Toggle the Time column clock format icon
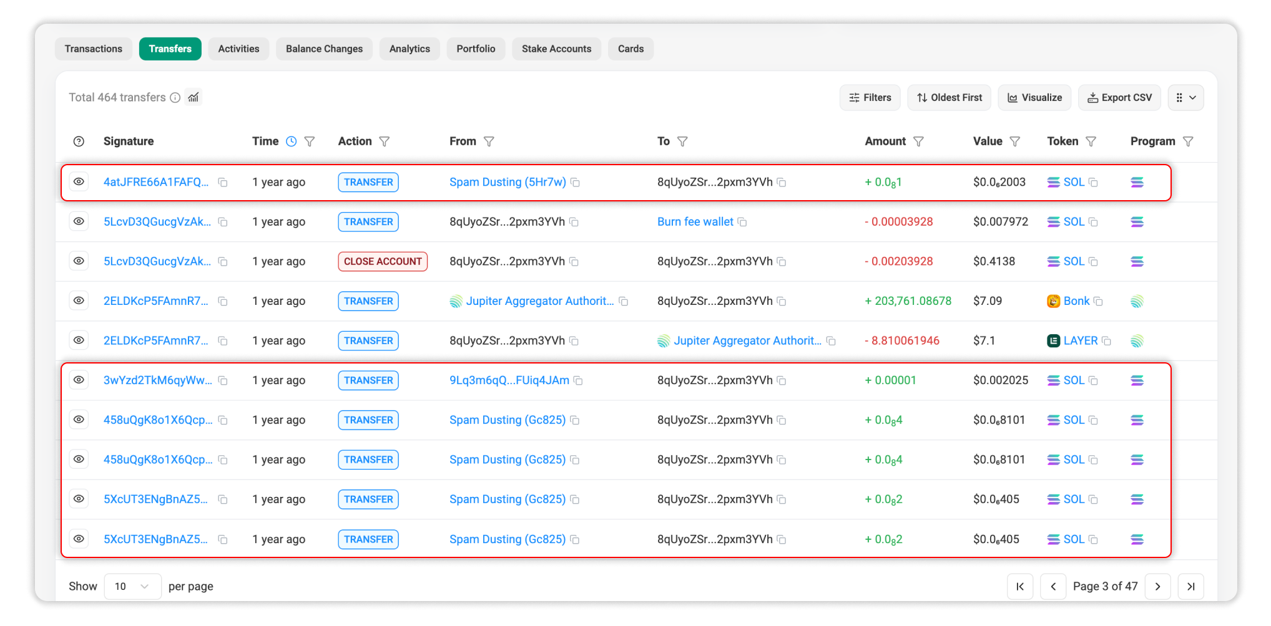This screenshot has height=626, width=1271. [x=292, y=142]
